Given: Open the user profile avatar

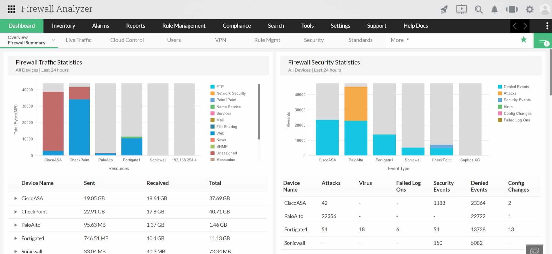Looking at the screenshot, I should click(545, 10).
